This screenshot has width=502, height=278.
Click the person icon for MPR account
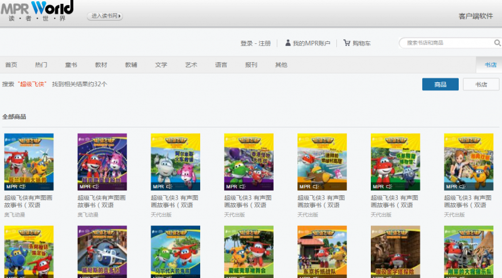288,43
